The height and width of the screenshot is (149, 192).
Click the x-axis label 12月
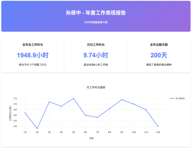(158, 132)
